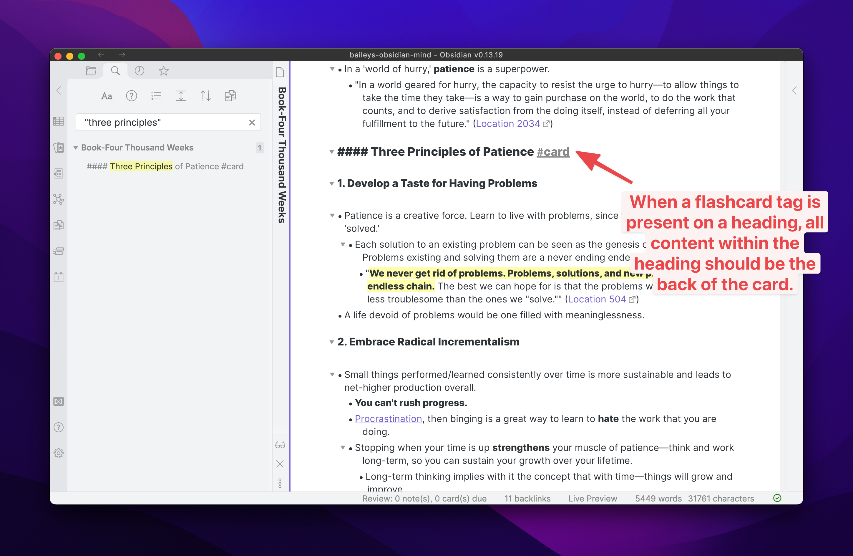Open the graph view icon
Image resolution: width=853 pixels, height=556 pixels.
58,200
